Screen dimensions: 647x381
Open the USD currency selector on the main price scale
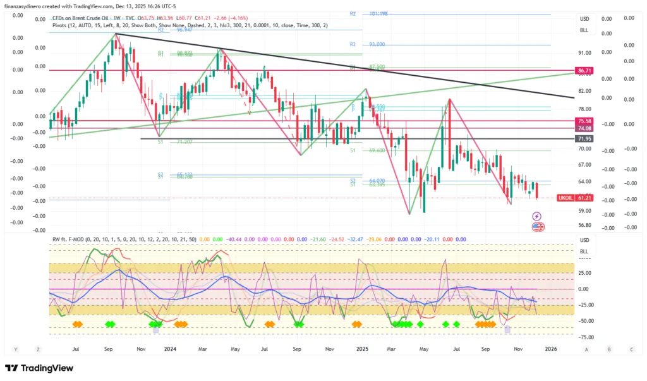584,19
